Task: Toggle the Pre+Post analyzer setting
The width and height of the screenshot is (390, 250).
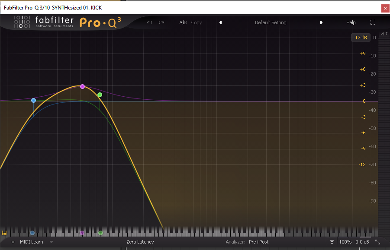Action: click(x=258, y=242)
